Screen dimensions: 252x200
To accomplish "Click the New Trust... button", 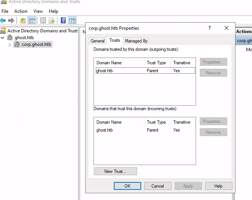I will (x=115, y=171).
